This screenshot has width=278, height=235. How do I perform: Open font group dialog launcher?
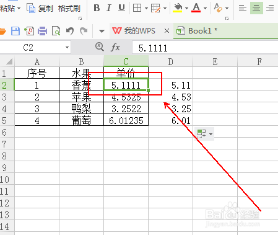point(227,19)
